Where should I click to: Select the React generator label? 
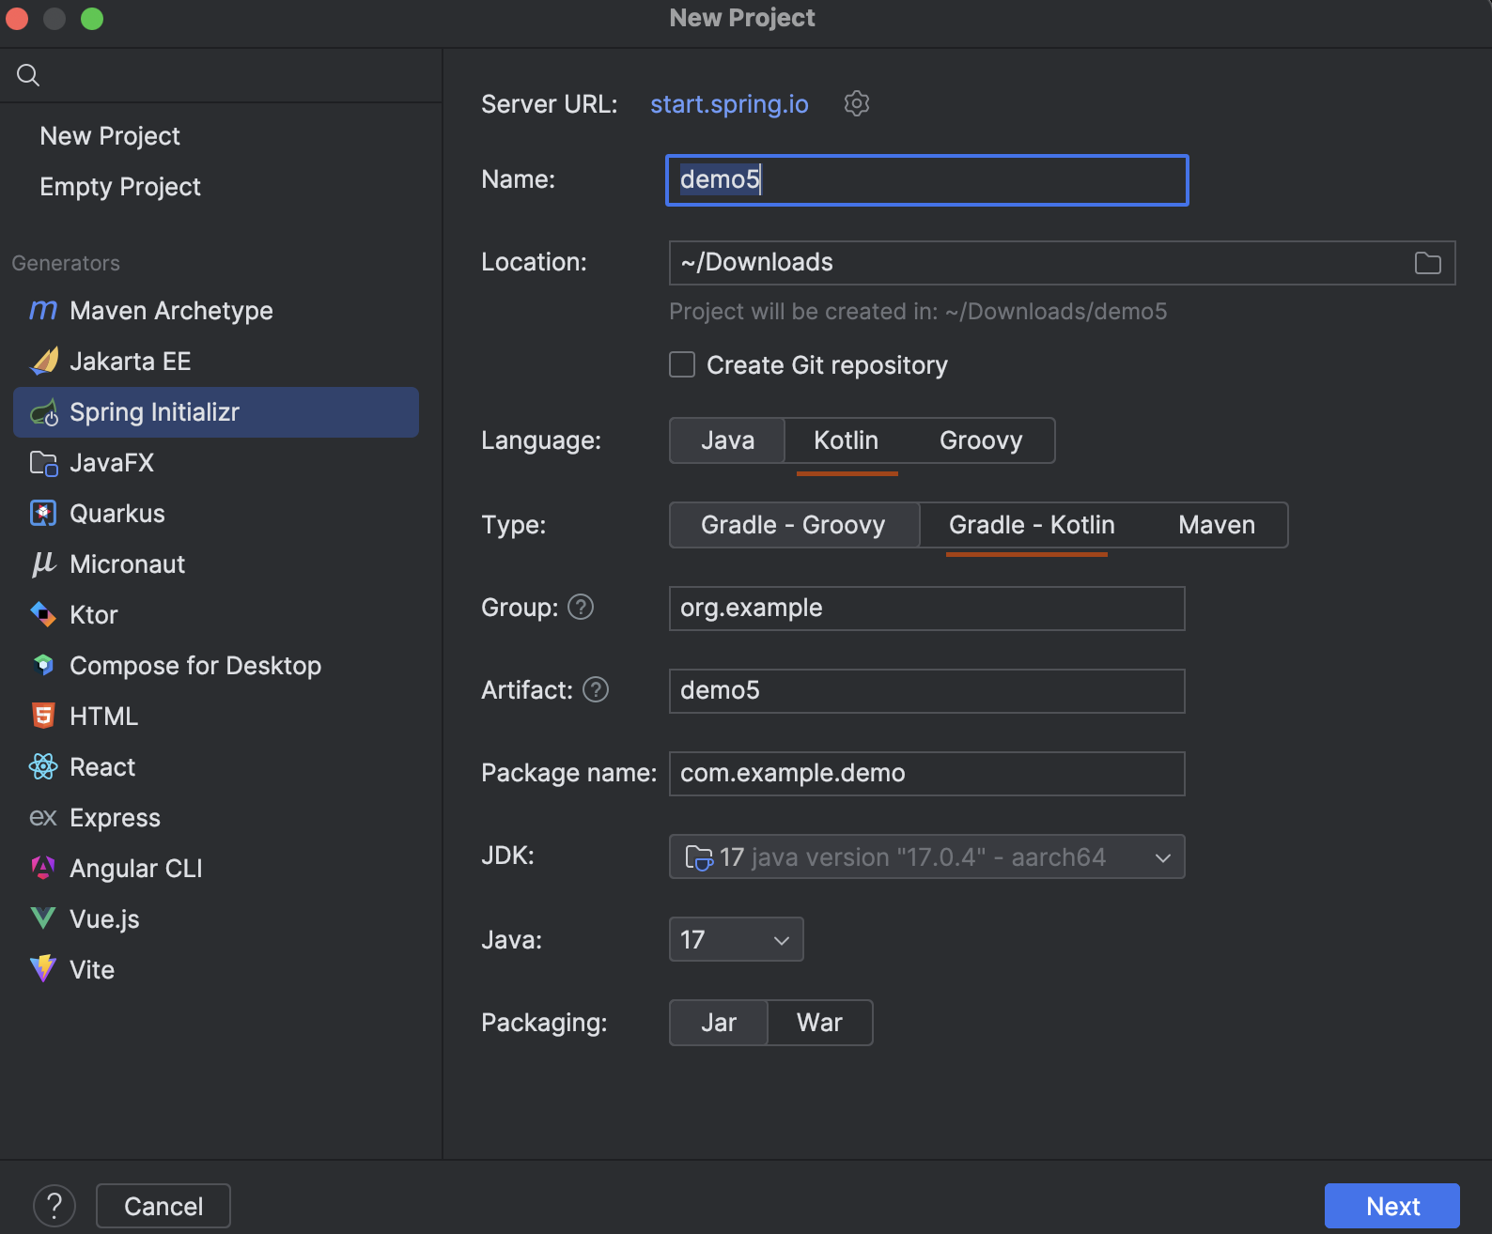coord(102,766)
